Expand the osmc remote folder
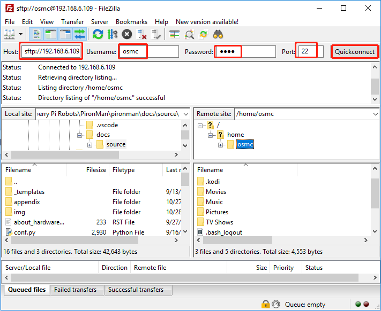 (220, 145)
